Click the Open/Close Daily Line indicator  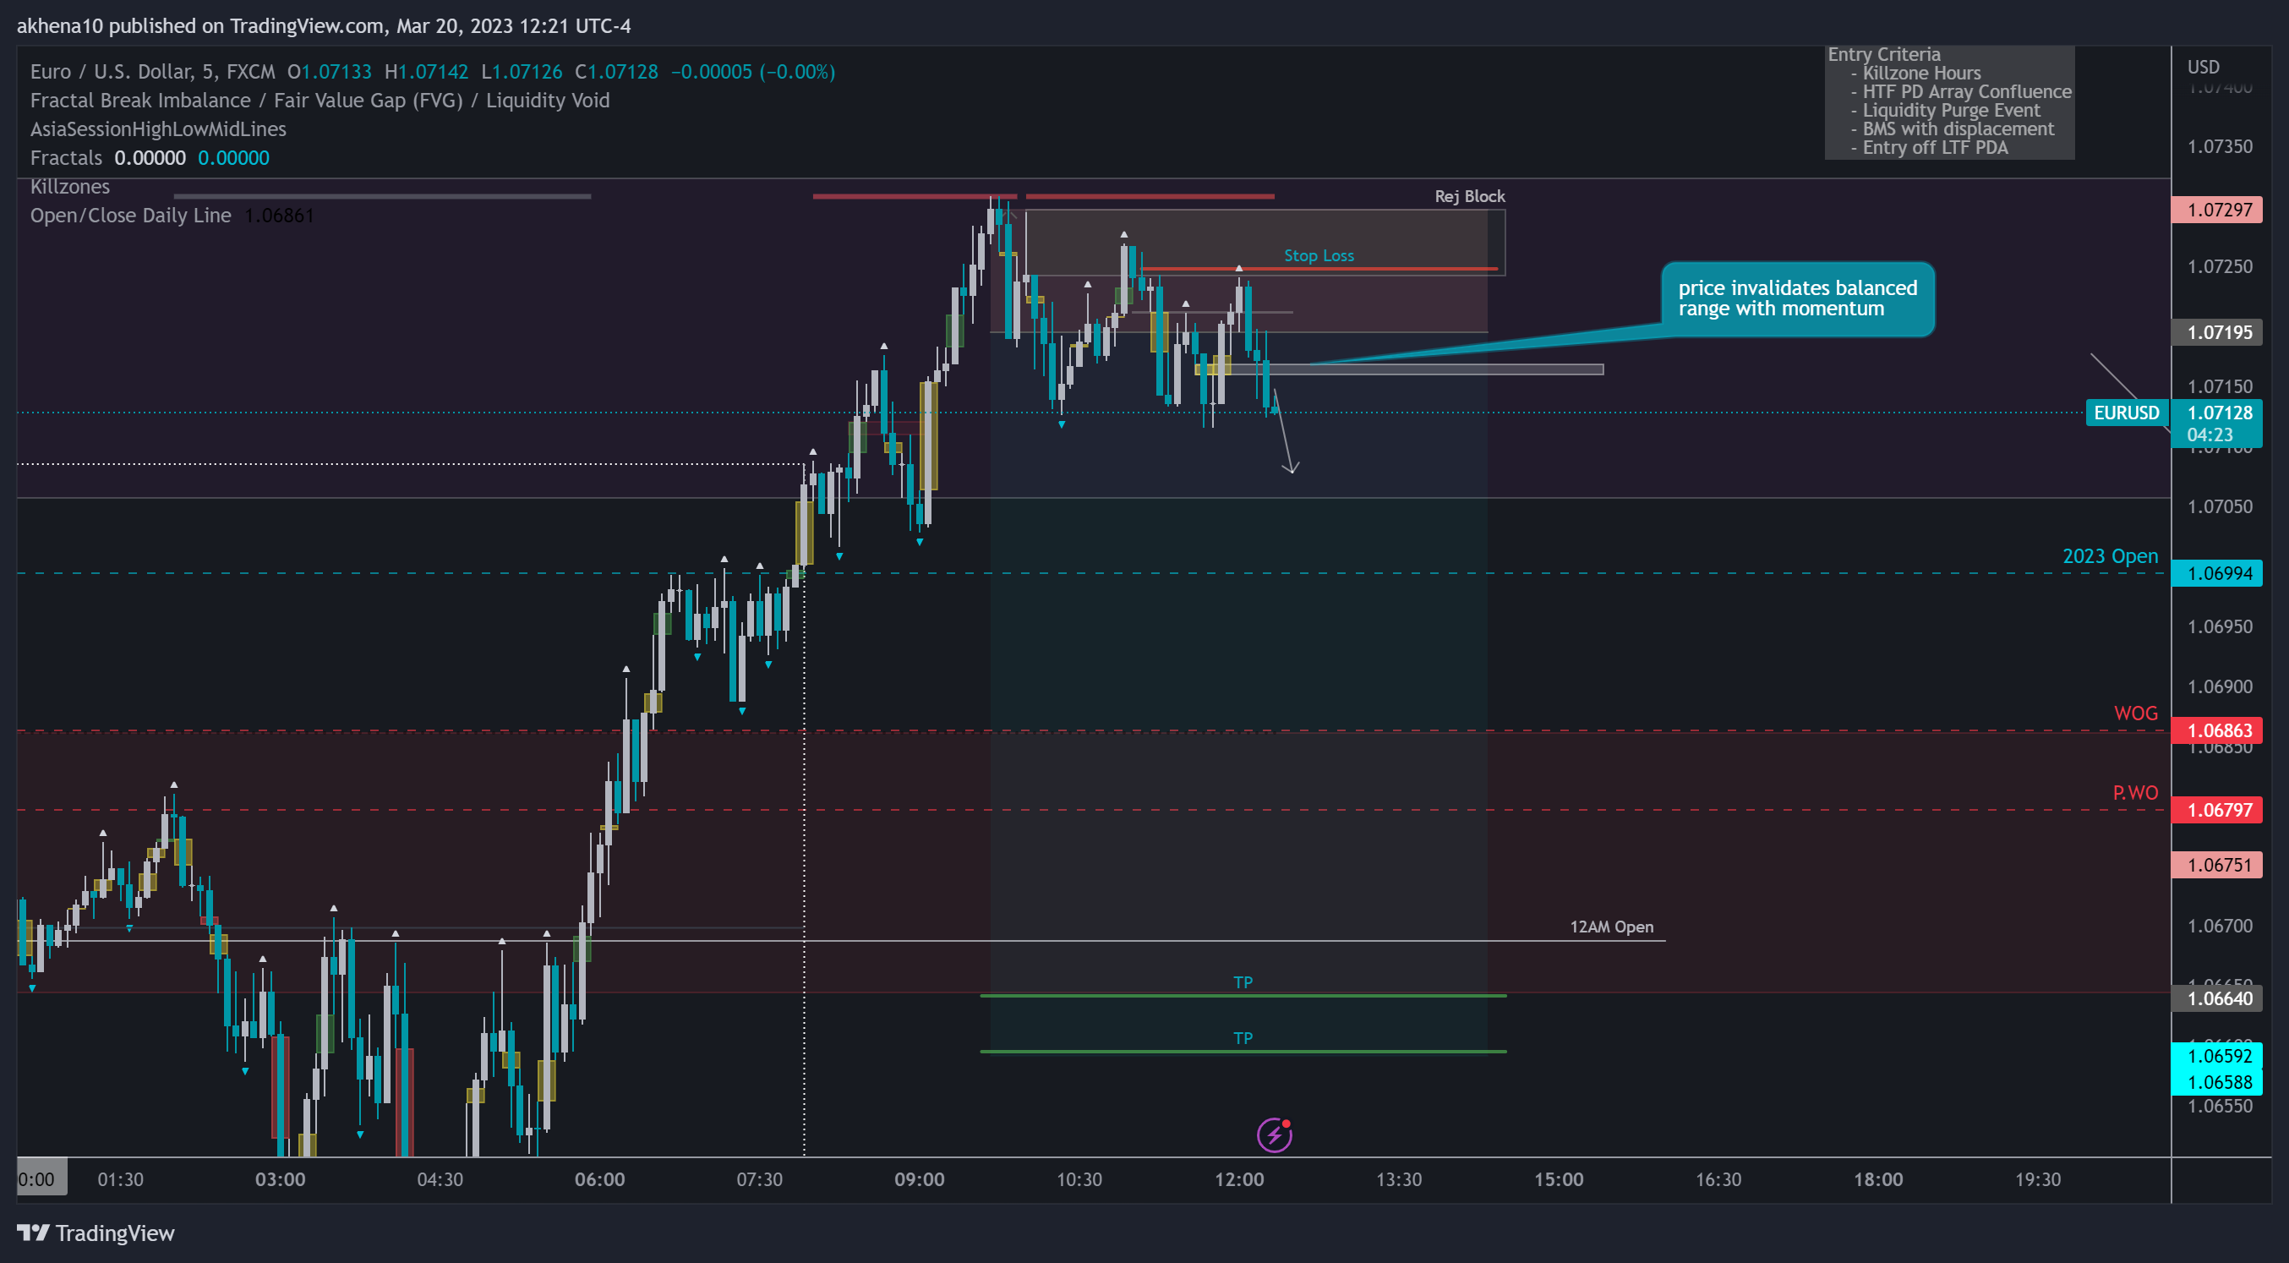tap(131, 216)
